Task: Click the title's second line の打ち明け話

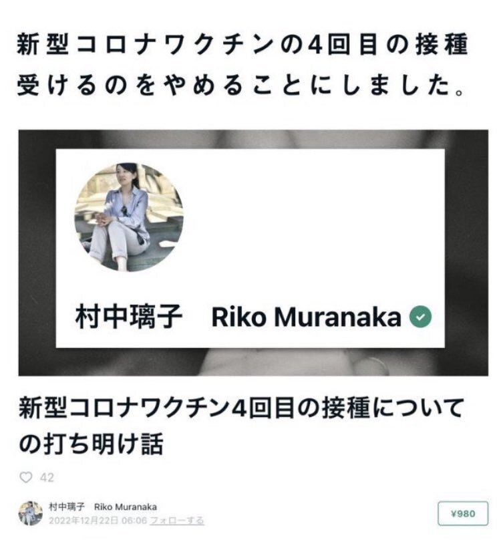Action: coord(91,444)
